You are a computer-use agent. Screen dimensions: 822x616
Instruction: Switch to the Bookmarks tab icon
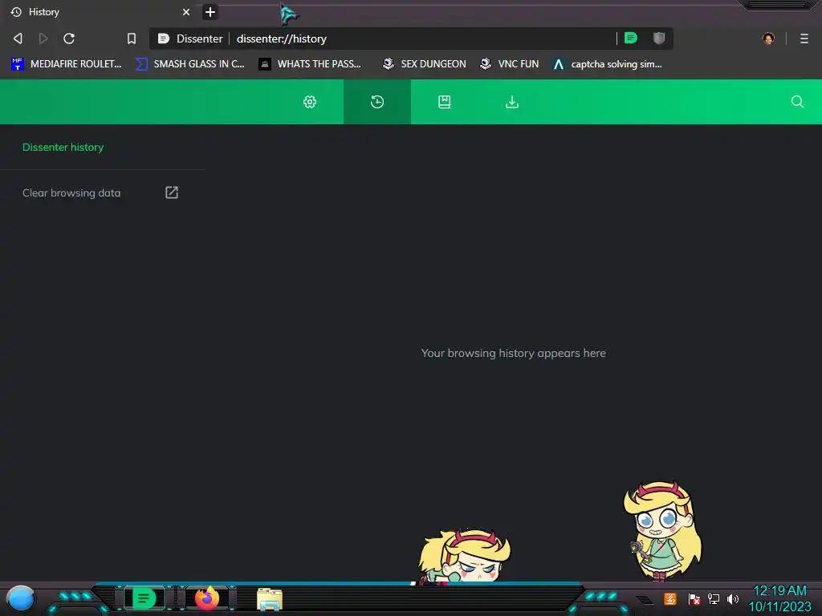(445, 102)
